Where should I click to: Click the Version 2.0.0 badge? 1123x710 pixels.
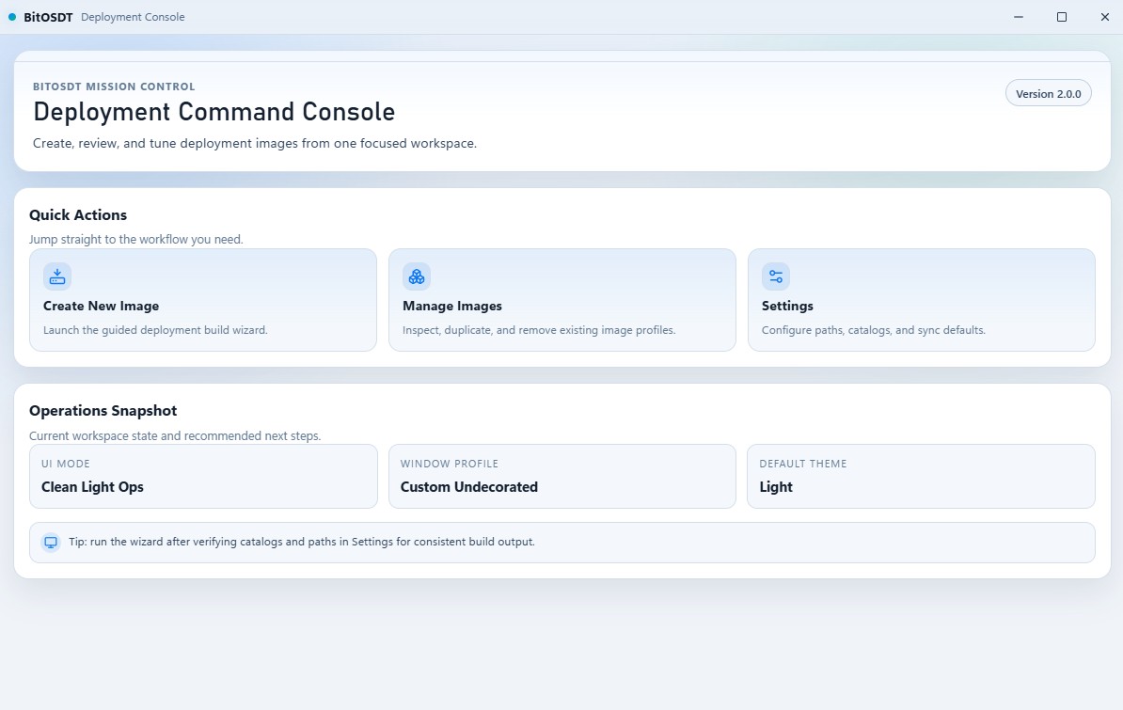[x=1048, y=93]
